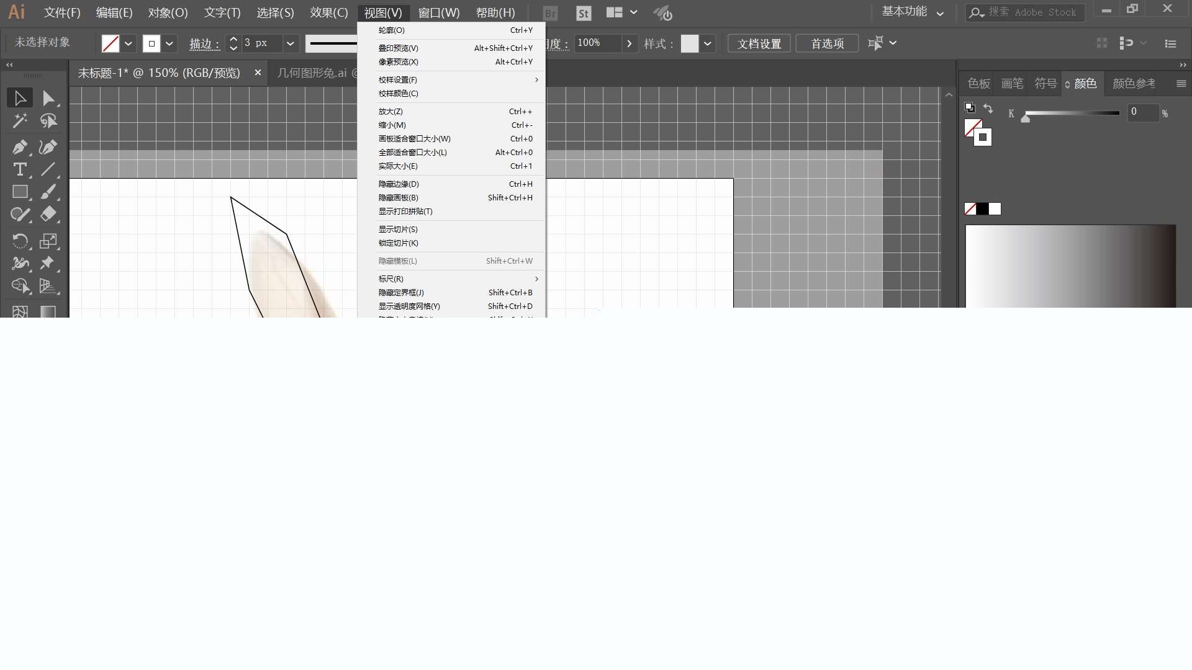Swap fill and stroke in Color panel
This screenshot has width=1192, height=670.
[988, 109]
